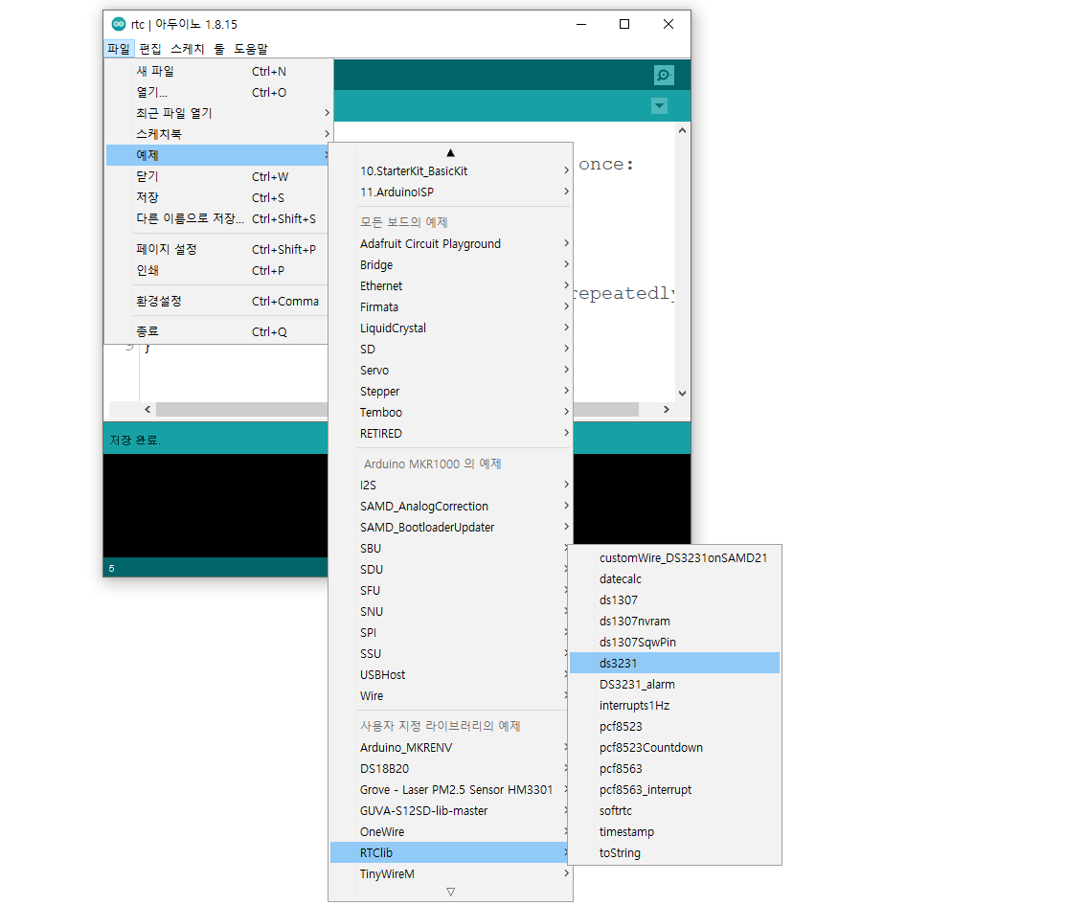The width and height of the screenshot is (1065, 905).
Task: Choose 인쇄 from the file menu
Action: 218,270
